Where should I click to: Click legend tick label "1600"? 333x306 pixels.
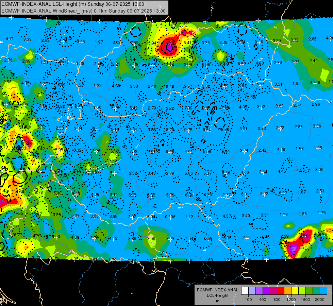305,300
